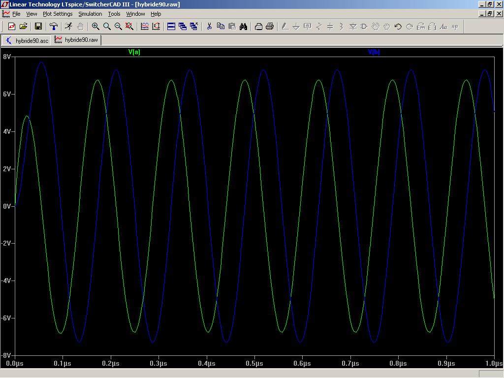This screenshot has height=378, width=504.
Task: Click the Zoom In magnifier icon
Action: [x=95, y=27]
